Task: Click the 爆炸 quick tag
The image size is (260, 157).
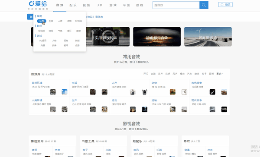Action: tap(182, 74)
